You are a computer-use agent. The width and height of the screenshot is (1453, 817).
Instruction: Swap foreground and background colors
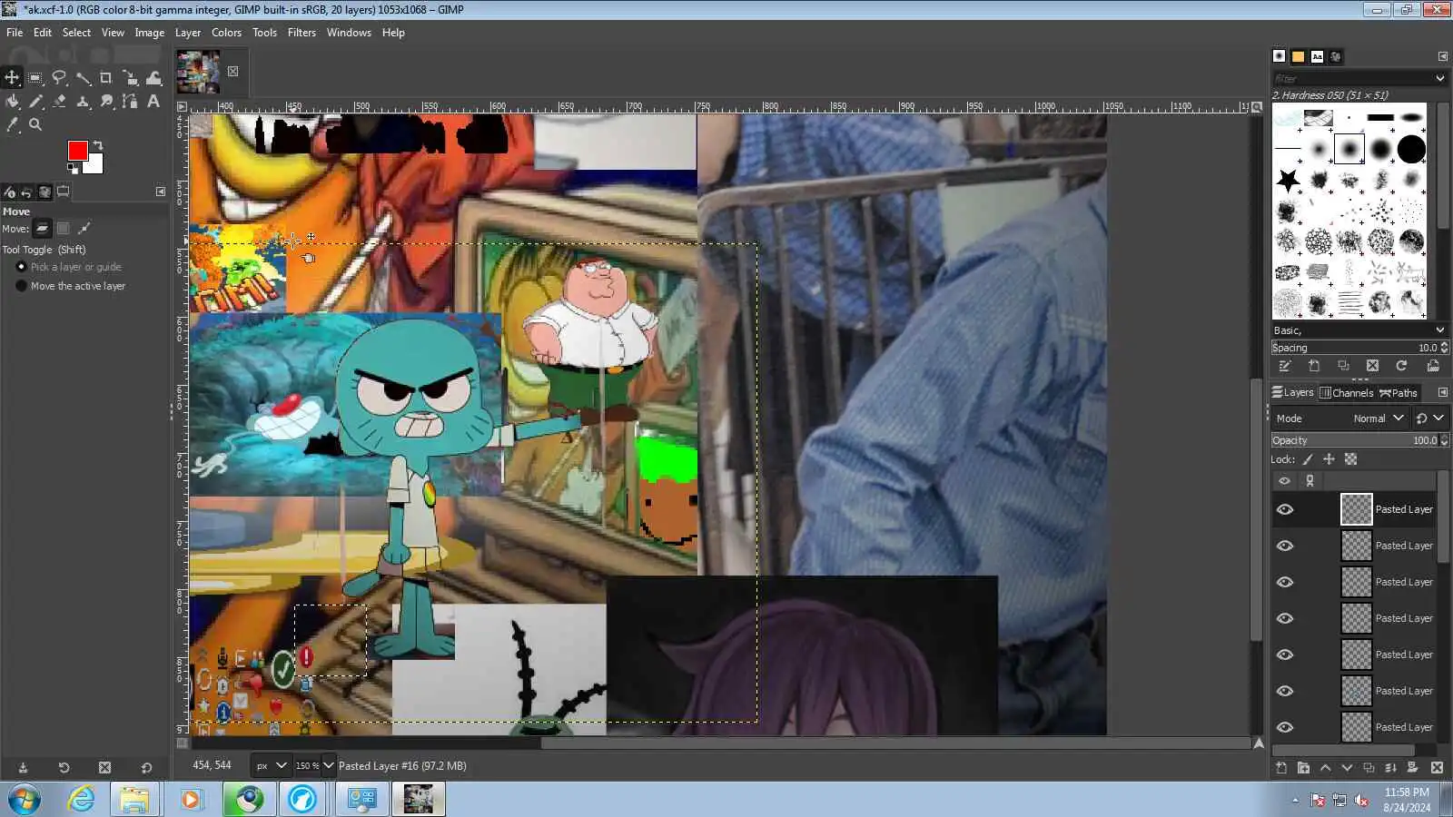tap(98, 145)
